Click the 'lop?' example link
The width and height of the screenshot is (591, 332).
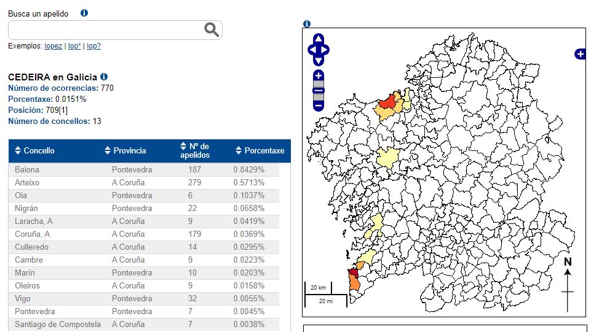93,46
